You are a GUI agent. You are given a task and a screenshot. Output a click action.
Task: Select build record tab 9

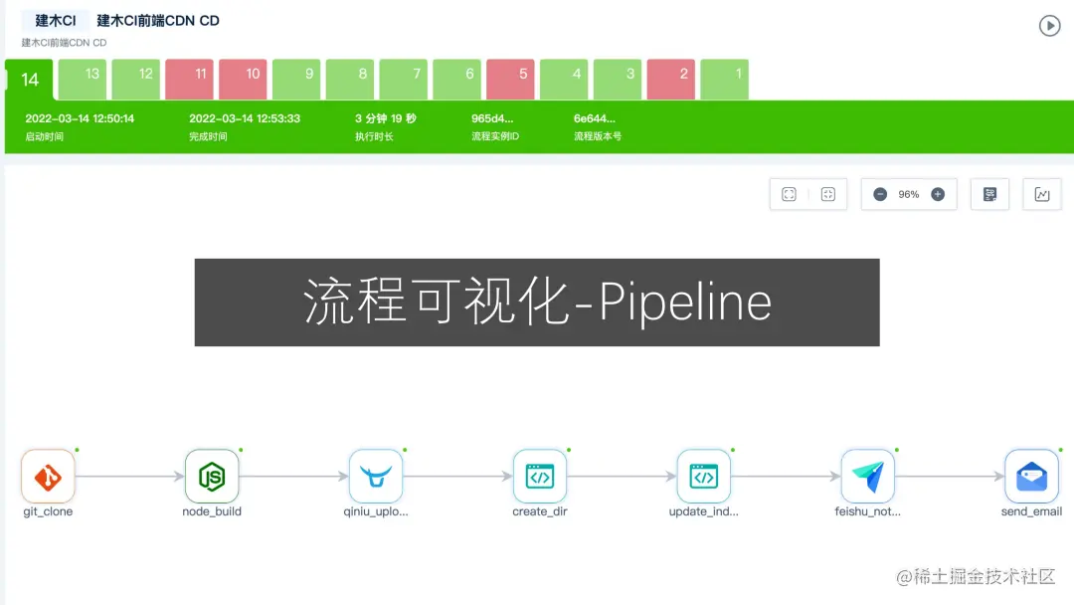click(296, 80)
